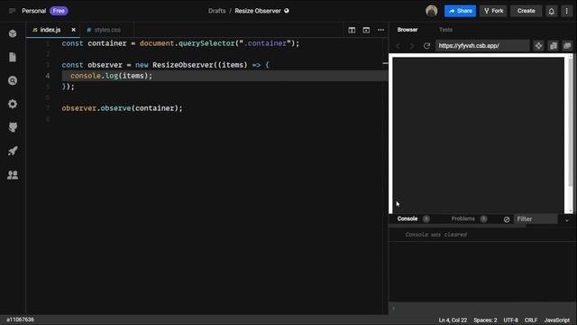This screenshot has width=577, height=325.
Task: Clear the console with the clear icon
Action: point(507,219)
